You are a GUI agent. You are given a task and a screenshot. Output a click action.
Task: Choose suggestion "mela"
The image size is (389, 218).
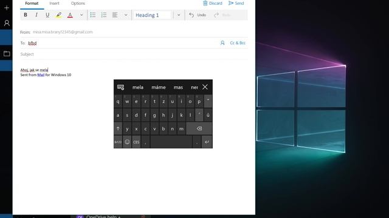pos(138,87)
